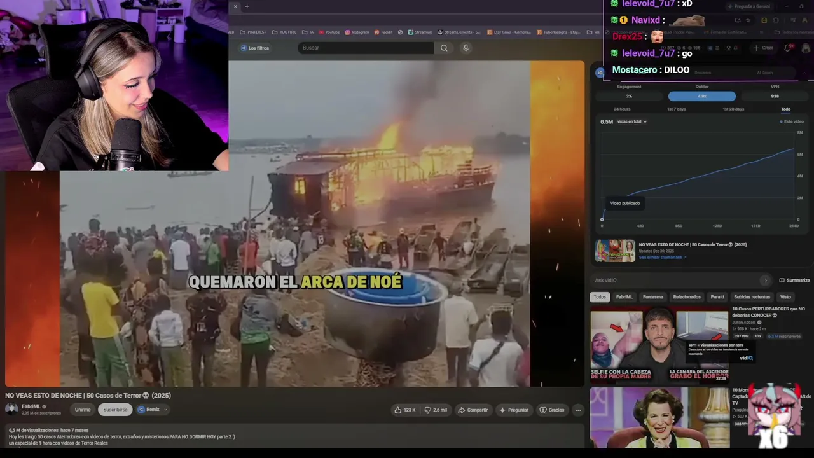This screenshot has width=814, height=458.
Task: Select the FabriML filter chip
Action: pyautogui.click(x=624, y=297)
